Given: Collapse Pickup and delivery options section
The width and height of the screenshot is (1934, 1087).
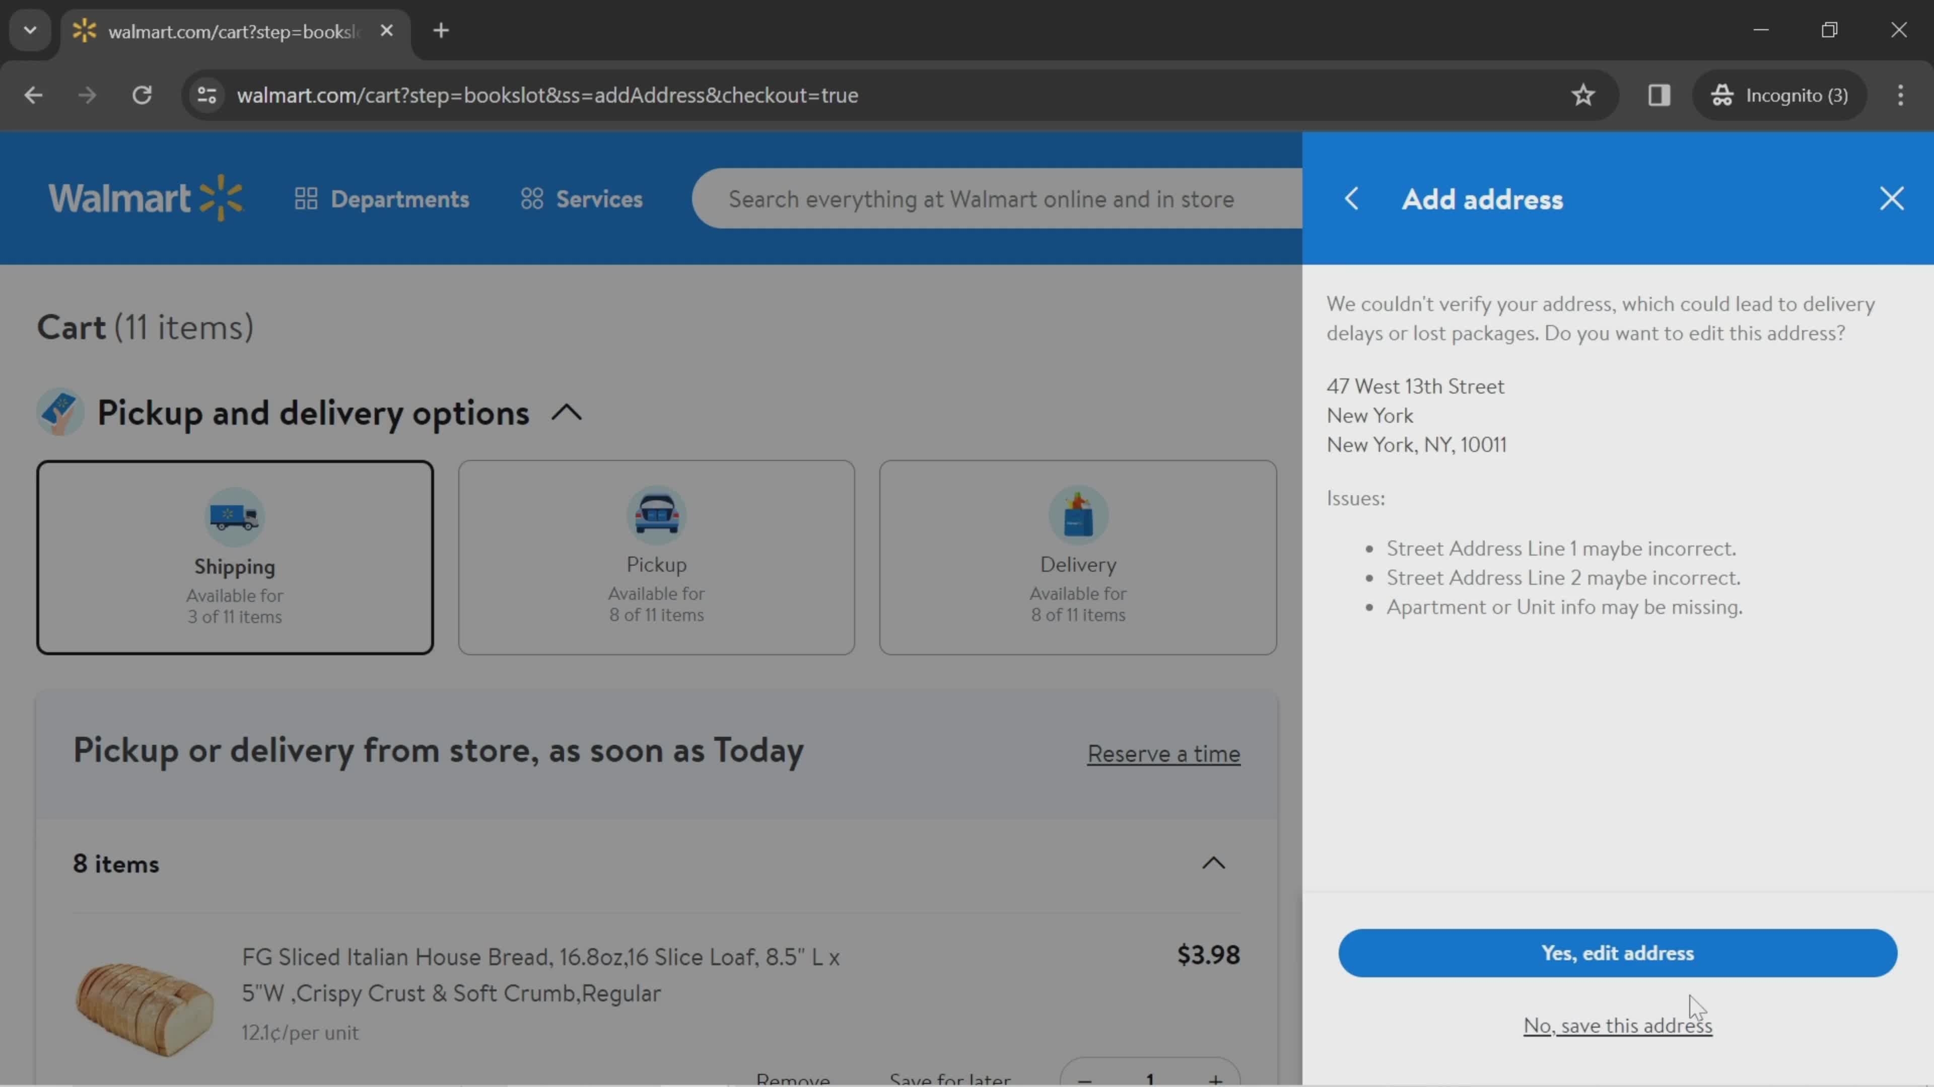Looking at the screenshot, I should (x=567, y=413).
